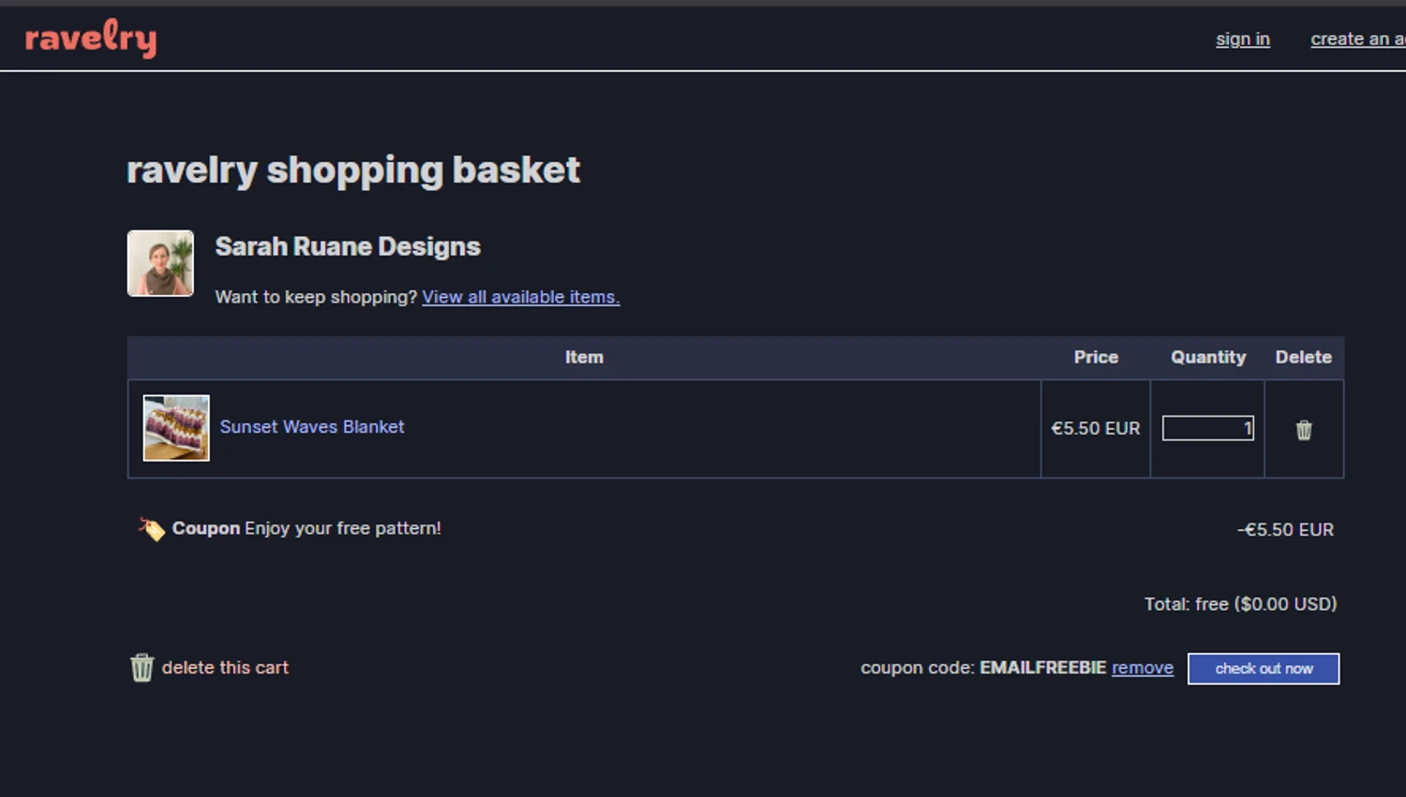
Task: Click the Price column header
Action: tap(1096, 357)
